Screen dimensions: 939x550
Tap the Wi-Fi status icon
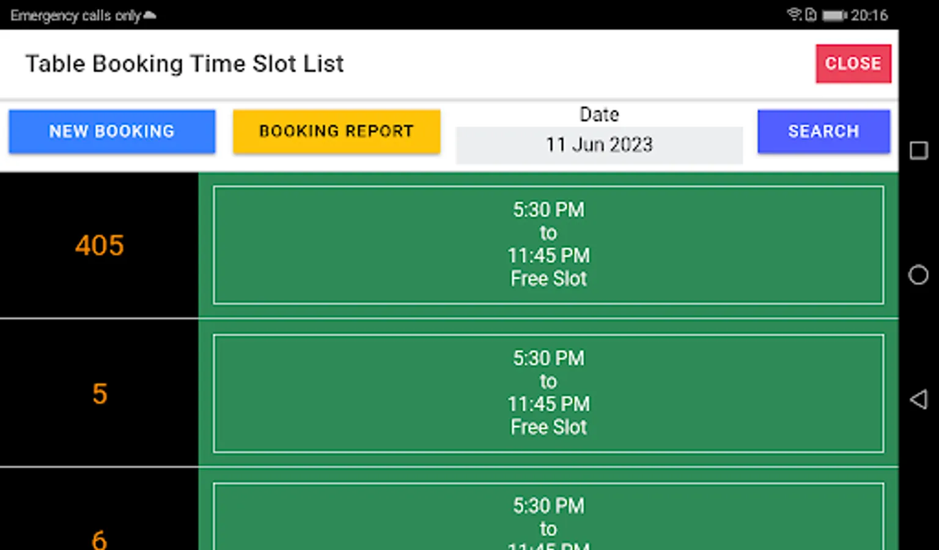coord(794,14)
